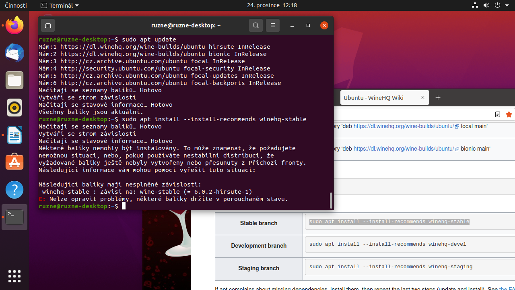Click the Staging branch table cell
515x290 pixels.
(259, 268)
